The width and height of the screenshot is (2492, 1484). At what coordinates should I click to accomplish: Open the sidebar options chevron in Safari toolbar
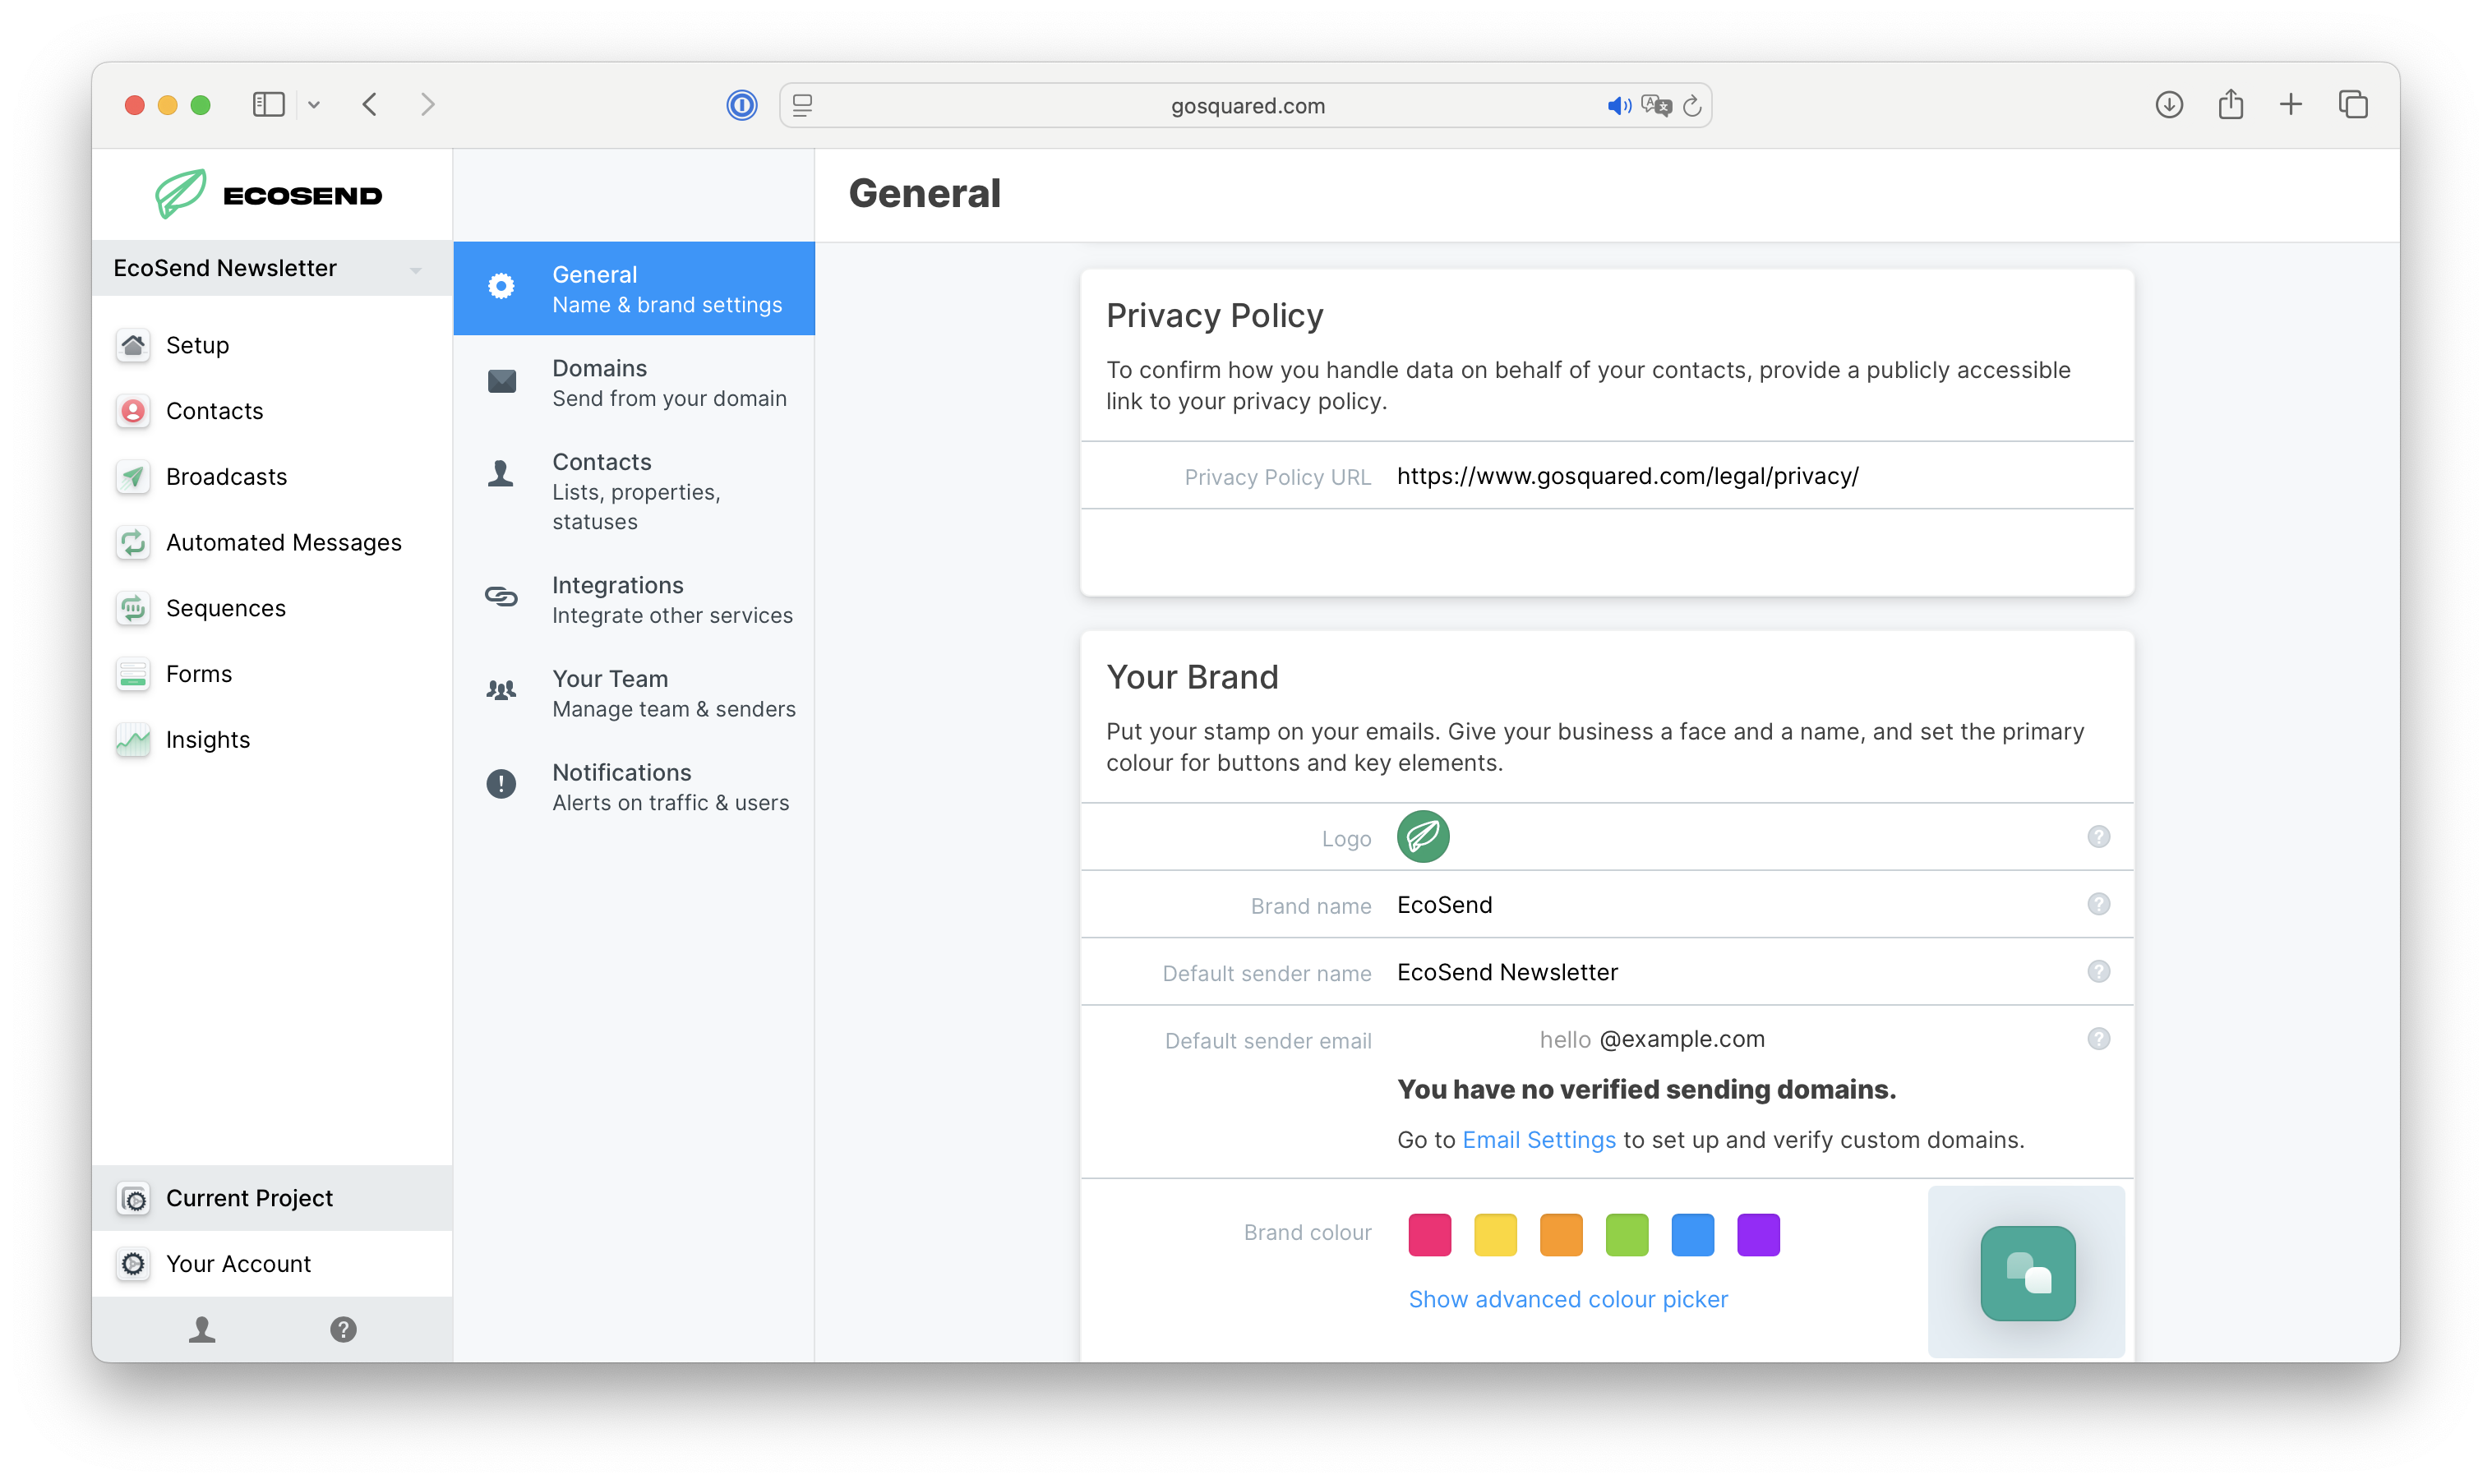pos(314,104)
